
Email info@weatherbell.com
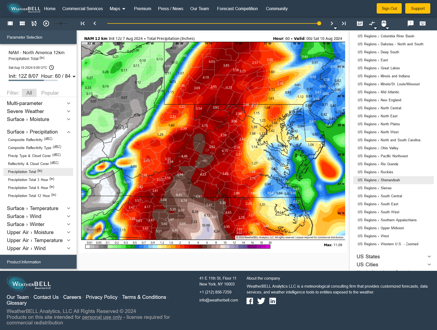pos(219,300)
